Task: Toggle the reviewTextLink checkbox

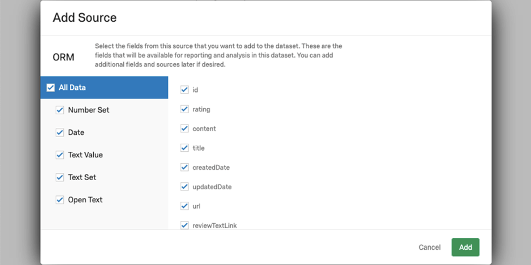Action: click(x=184, y=225)
